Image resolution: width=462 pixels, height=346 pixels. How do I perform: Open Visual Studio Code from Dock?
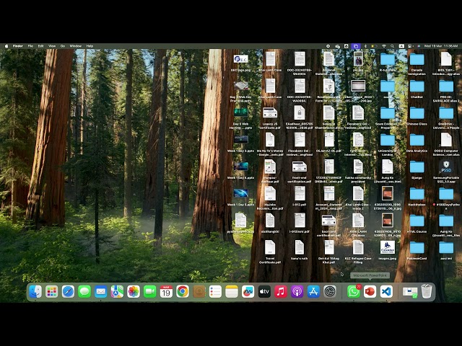click(386, 291)
